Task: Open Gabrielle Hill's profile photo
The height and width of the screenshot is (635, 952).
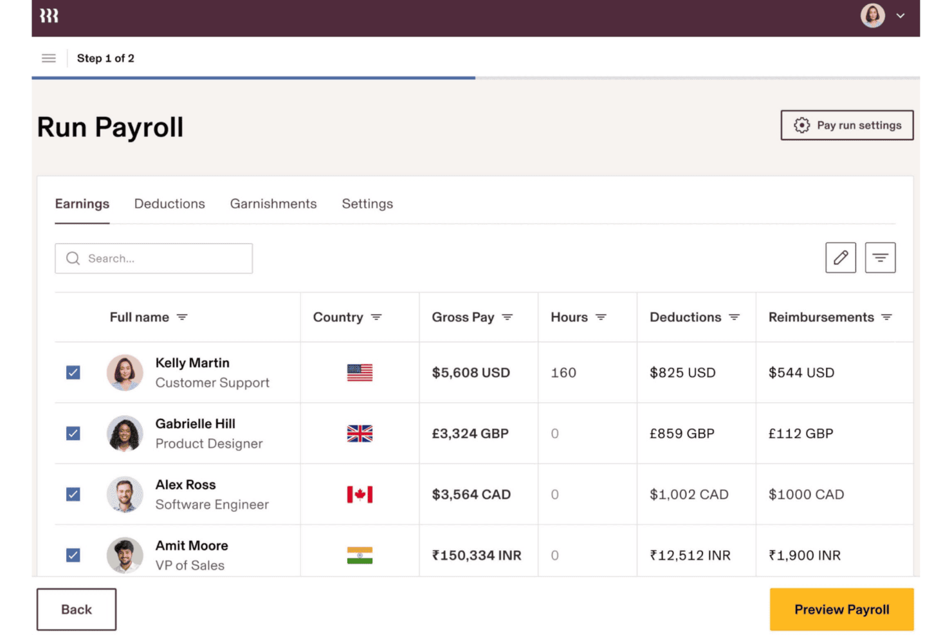Action: tap(125, 434)
